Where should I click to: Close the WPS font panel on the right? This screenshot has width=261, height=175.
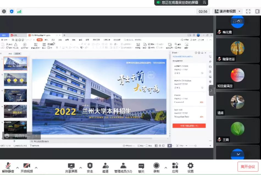tap(206, 53)
